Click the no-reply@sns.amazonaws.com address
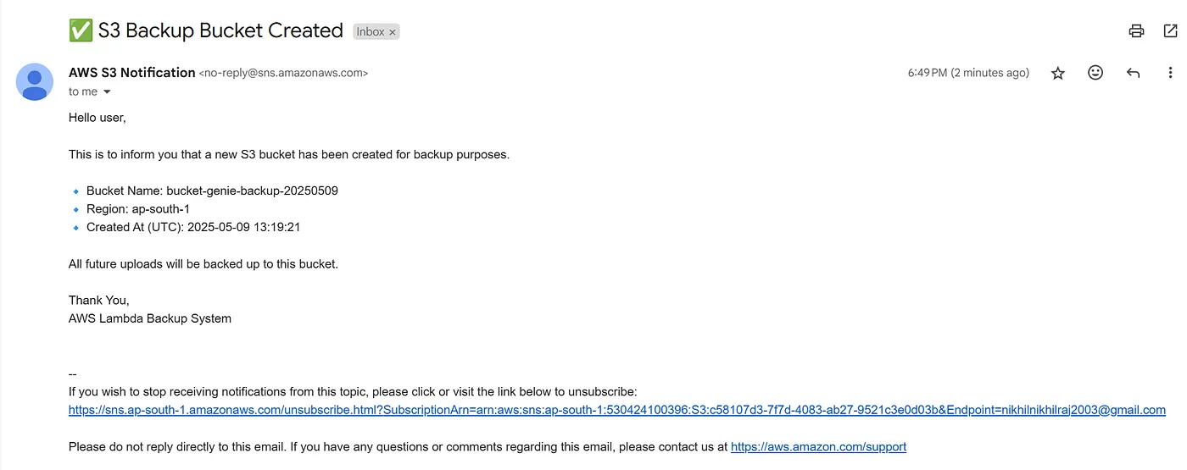1187x470 pixels. click(x=283, y=74)
